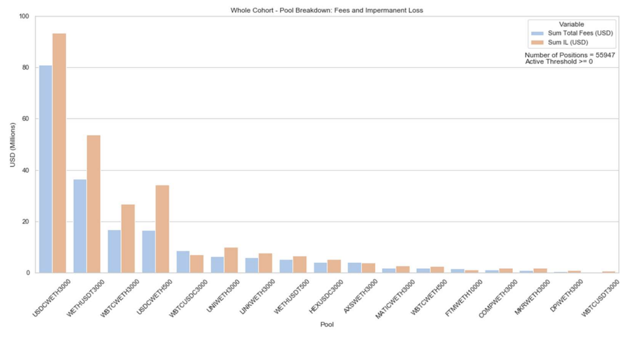Click the orange Sum IL legend swatch
This screenshot has height=337, width=630.
(x=536, y=42)
